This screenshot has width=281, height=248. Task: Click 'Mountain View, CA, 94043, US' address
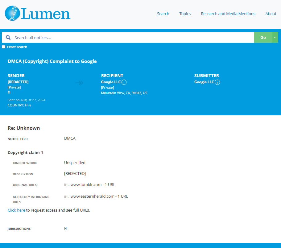coord(124,93)
